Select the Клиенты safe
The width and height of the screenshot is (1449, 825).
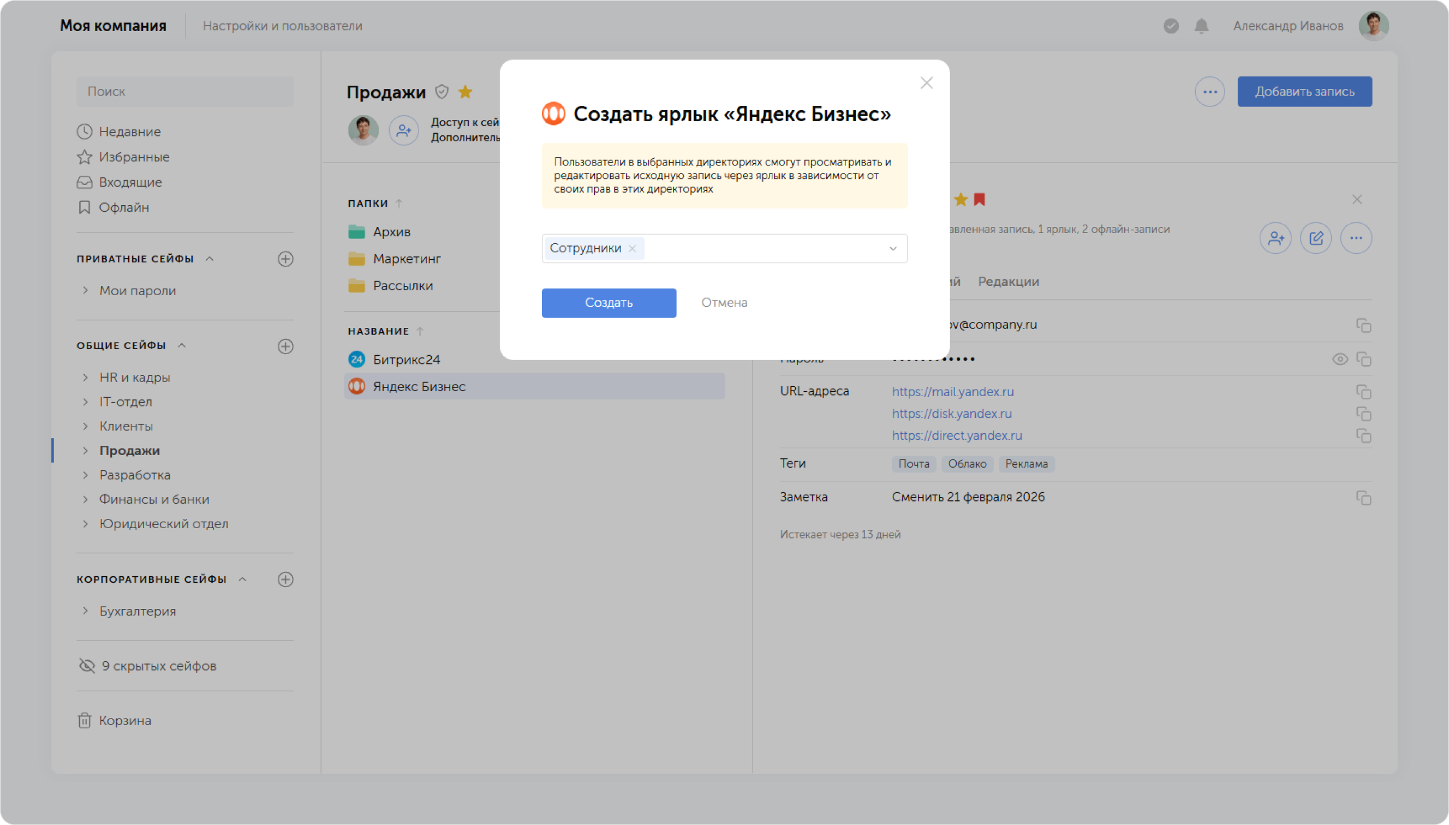(126, 426)
